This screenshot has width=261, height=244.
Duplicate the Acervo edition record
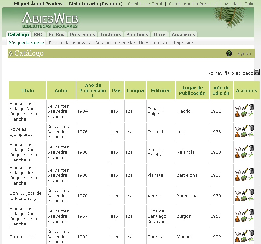pyautogui.click(x=251, y=199)
